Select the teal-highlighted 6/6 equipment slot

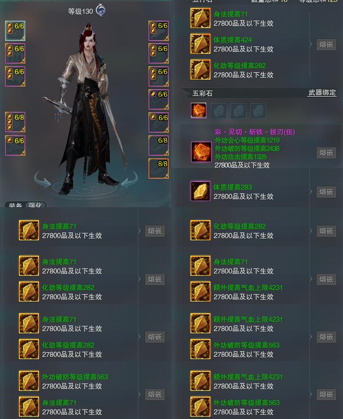(x=15, y=31)
